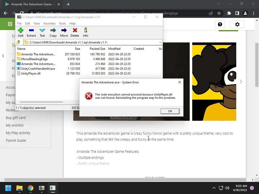Click the Move toolbar icon
Viewport: 259px width, 194px height.
pyautogui.click(x=64, y=33)
